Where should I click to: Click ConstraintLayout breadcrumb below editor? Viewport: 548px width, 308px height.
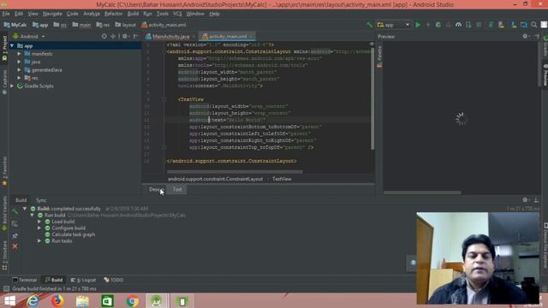pos(215,179)
